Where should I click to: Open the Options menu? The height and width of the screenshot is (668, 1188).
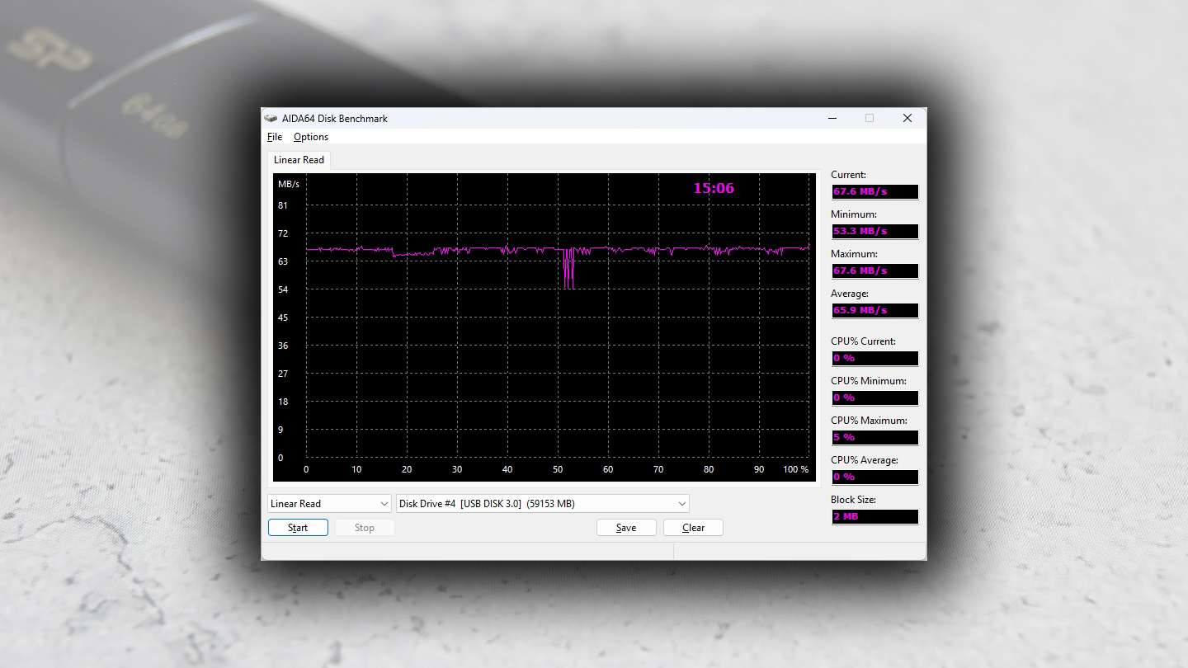311,137
